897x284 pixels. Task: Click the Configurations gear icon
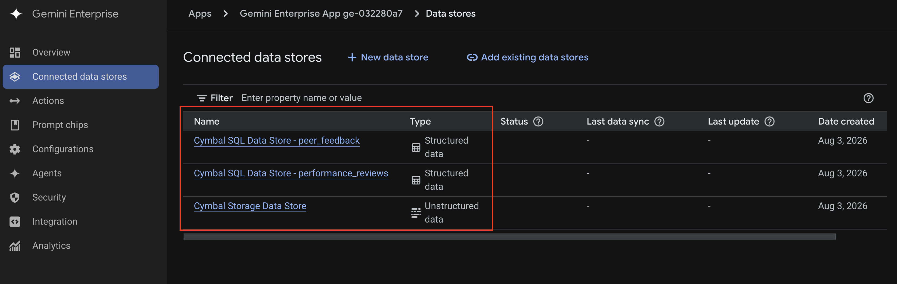15,149
